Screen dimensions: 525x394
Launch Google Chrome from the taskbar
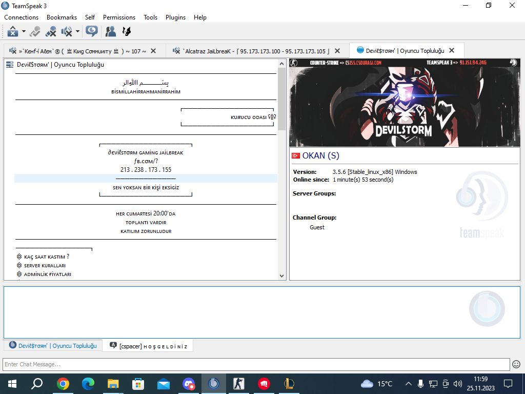coord(63,384)
